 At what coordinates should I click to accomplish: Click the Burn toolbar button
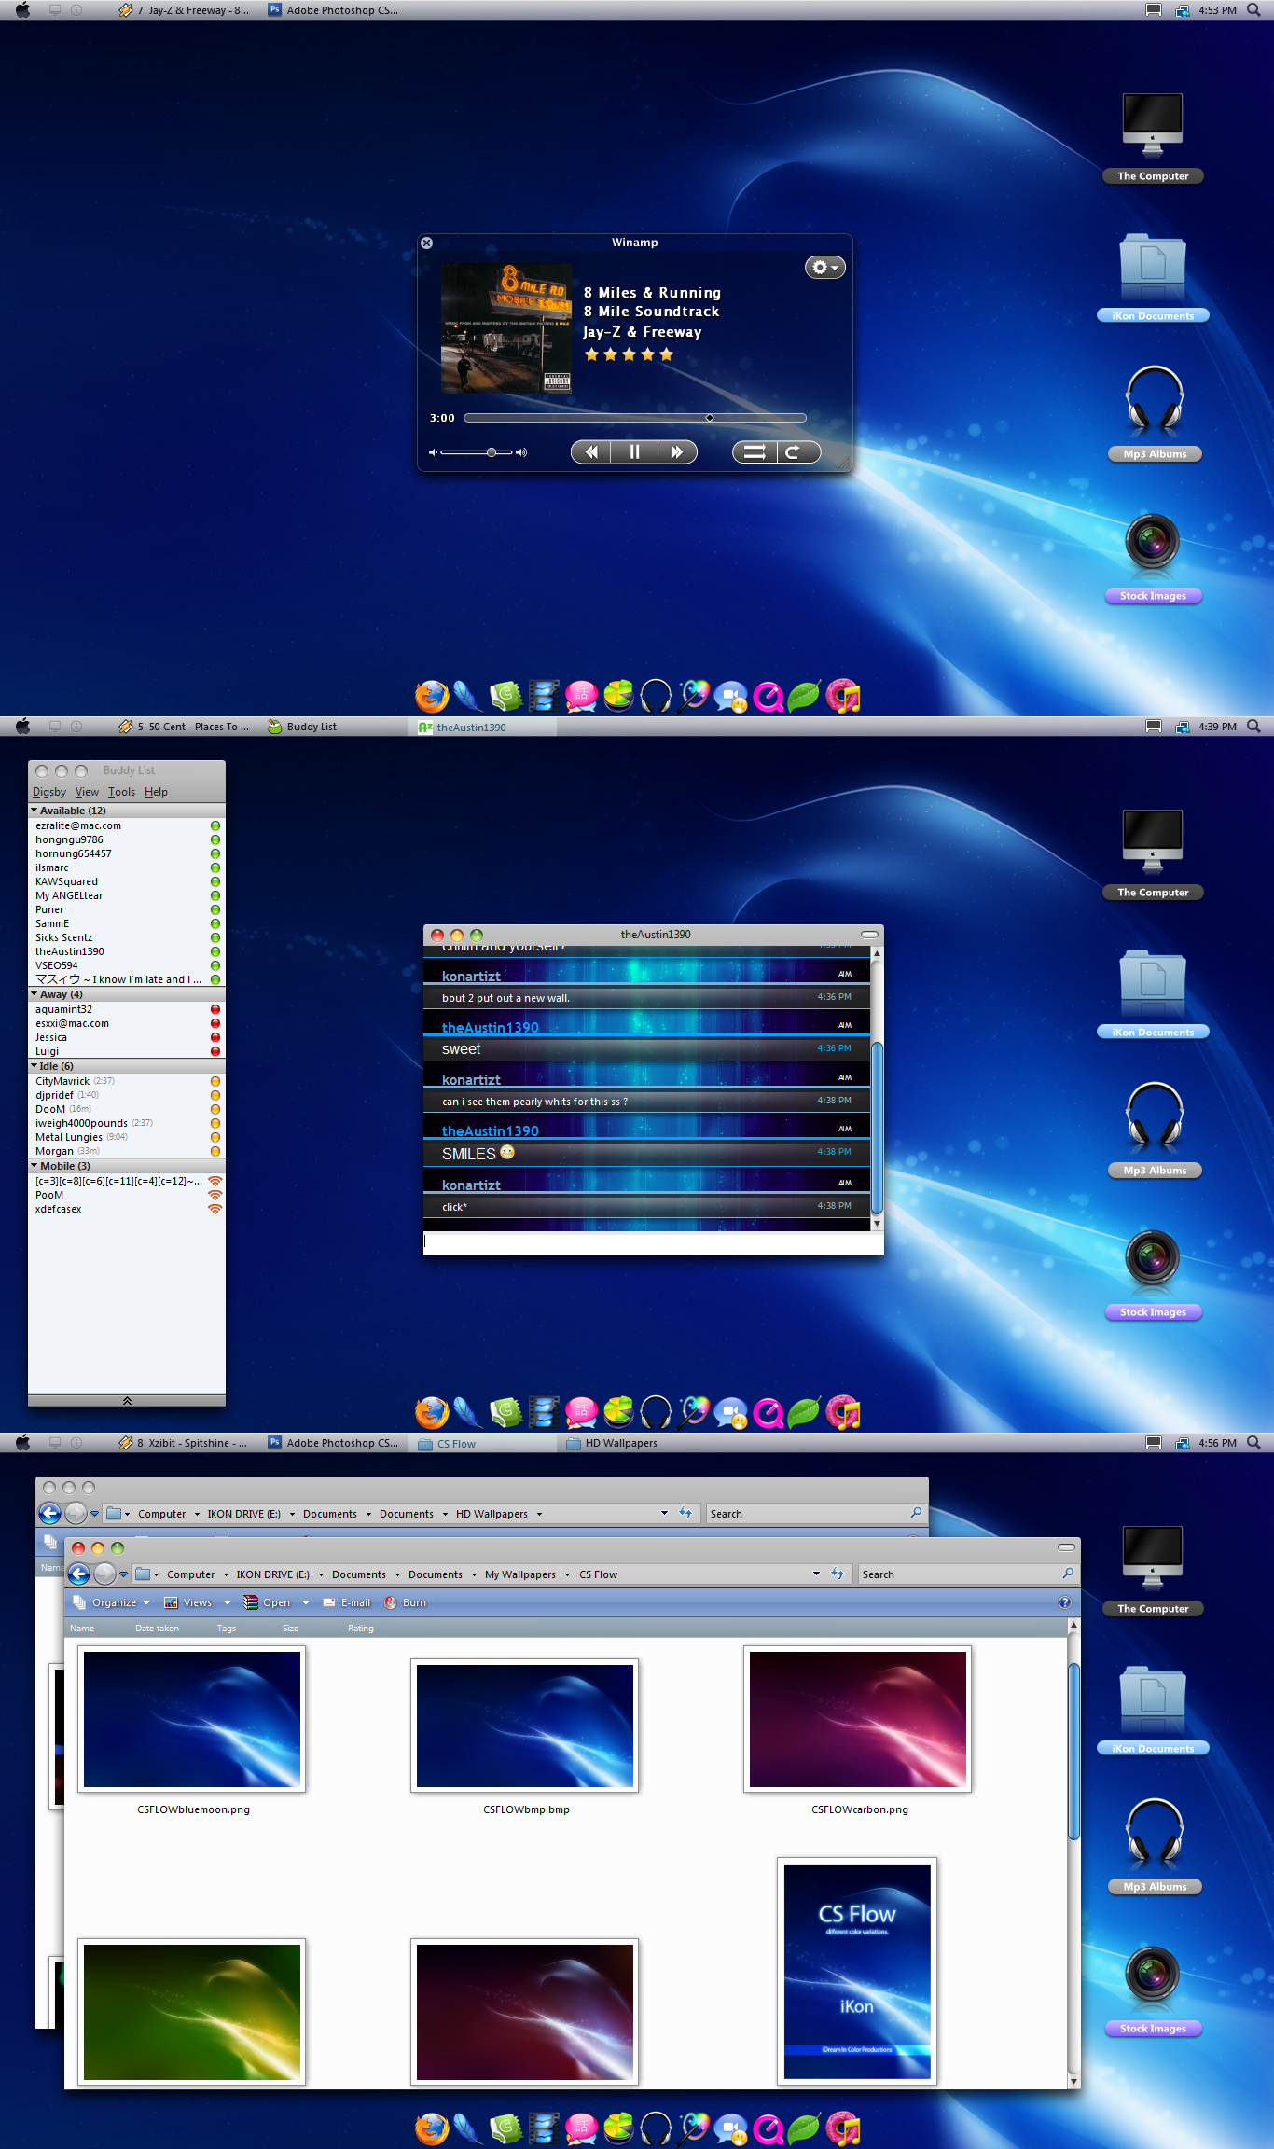[406, 1602]
